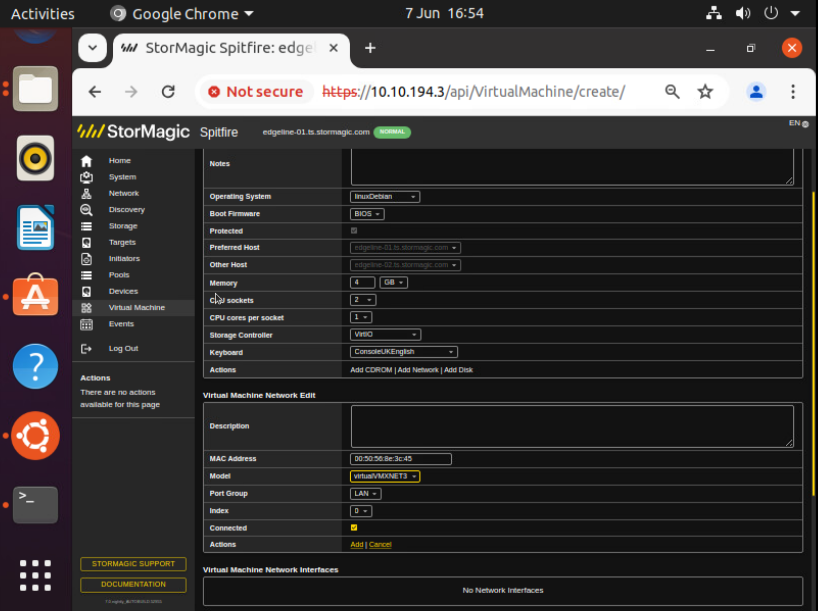
Task: Click the Pools icon in sidebar
Action: (x=86, y=275)
